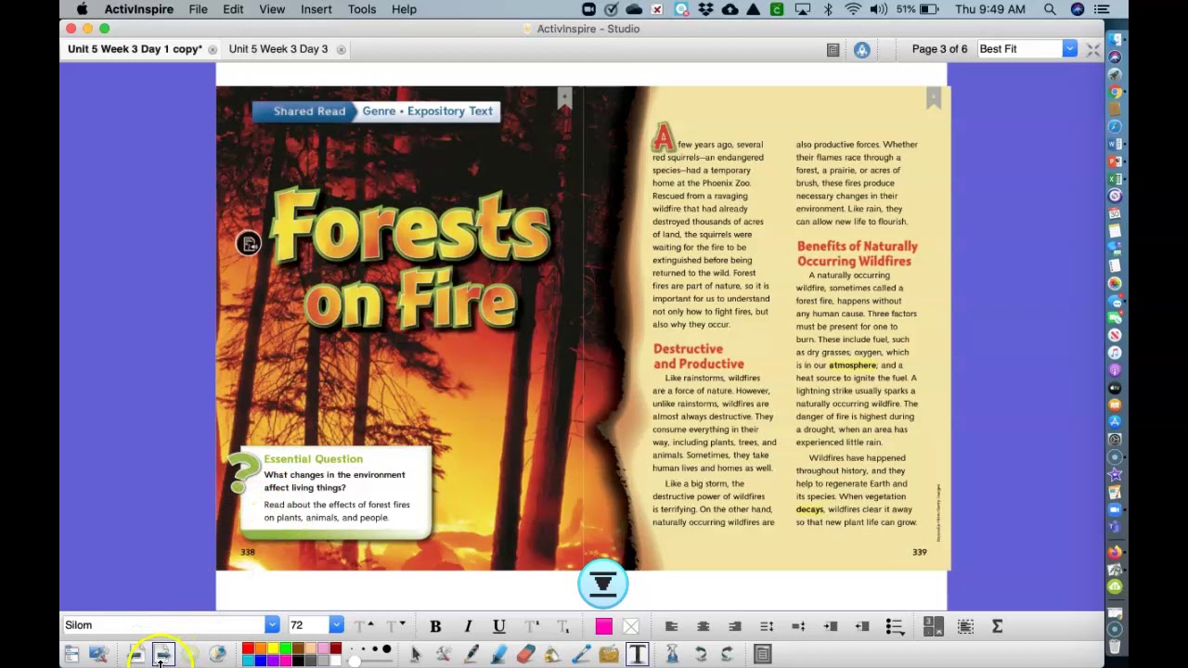Increase font size with T up-arrow icon
The image size is (1188, 668).
(x=364, y=626)
